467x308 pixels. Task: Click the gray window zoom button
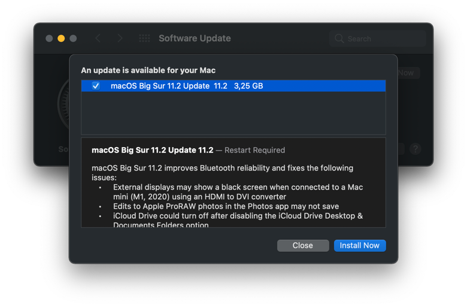point(73,38)
